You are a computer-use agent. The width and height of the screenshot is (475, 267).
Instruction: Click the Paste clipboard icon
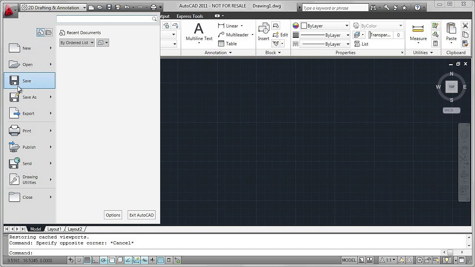pyautogui.click(x=451, y=29)
